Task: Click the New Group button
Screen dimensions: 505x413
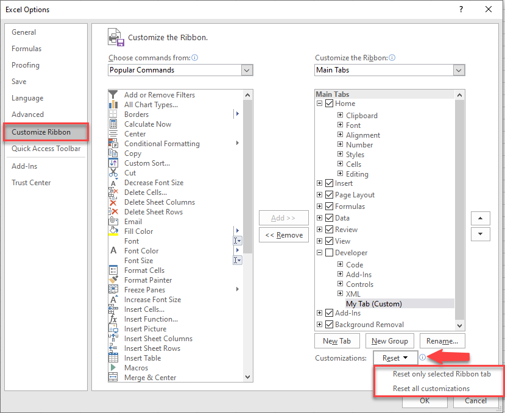Action: coord(390,341)
